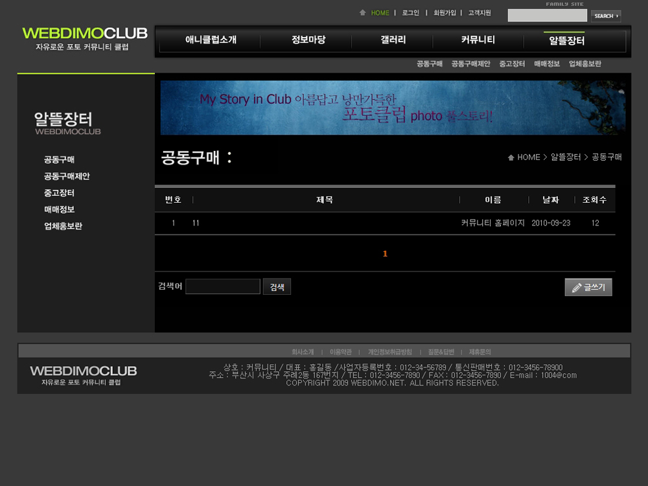Click 로그인 link in top bar
This screenshot has width=648, height=486.
411,13
